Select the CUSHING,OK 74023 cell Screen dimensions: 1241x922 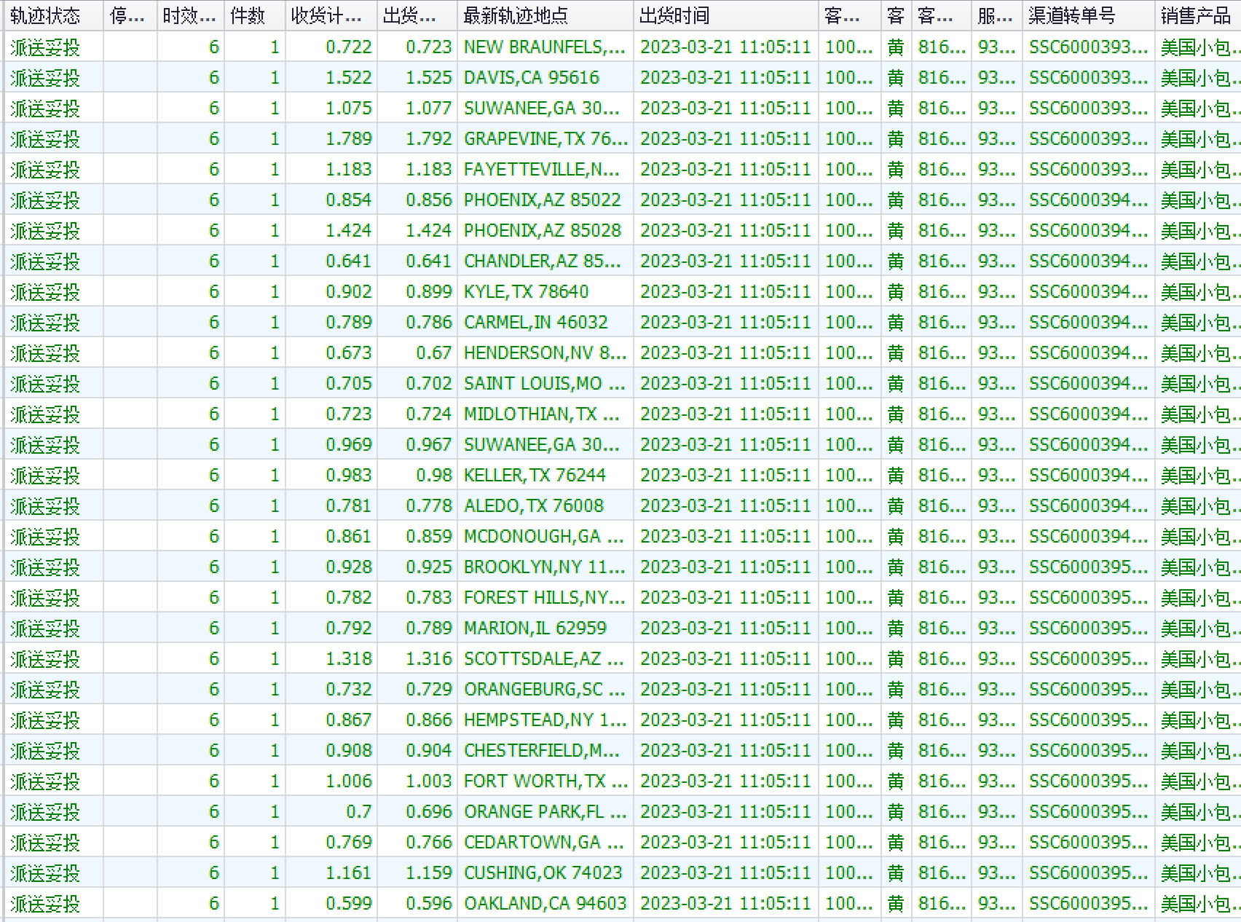(x=545, y=873)
